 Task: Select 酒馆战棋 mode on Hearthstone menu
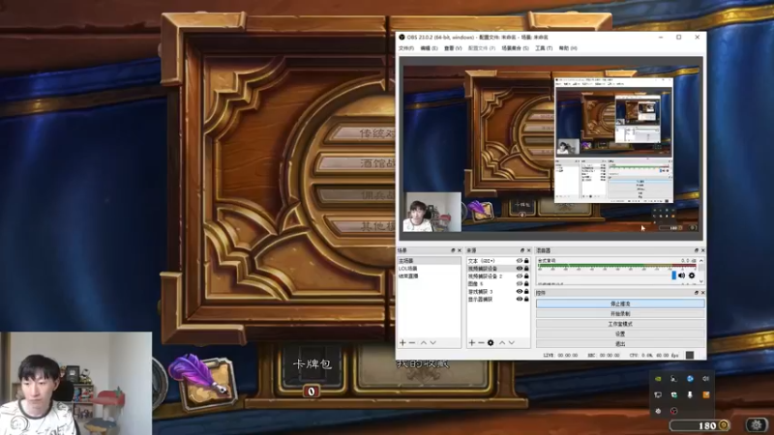pyautogui.click(x=356, y=163)
